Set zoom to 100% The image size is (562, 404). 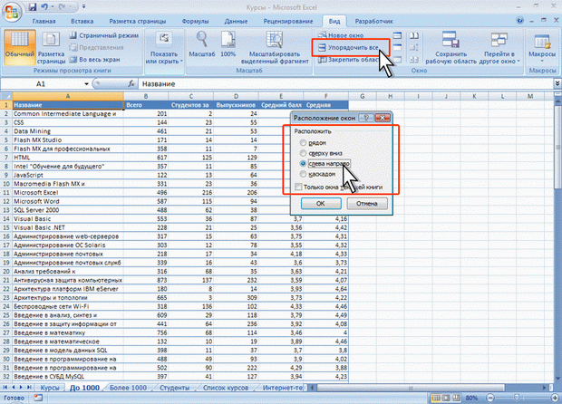[228, 44]
